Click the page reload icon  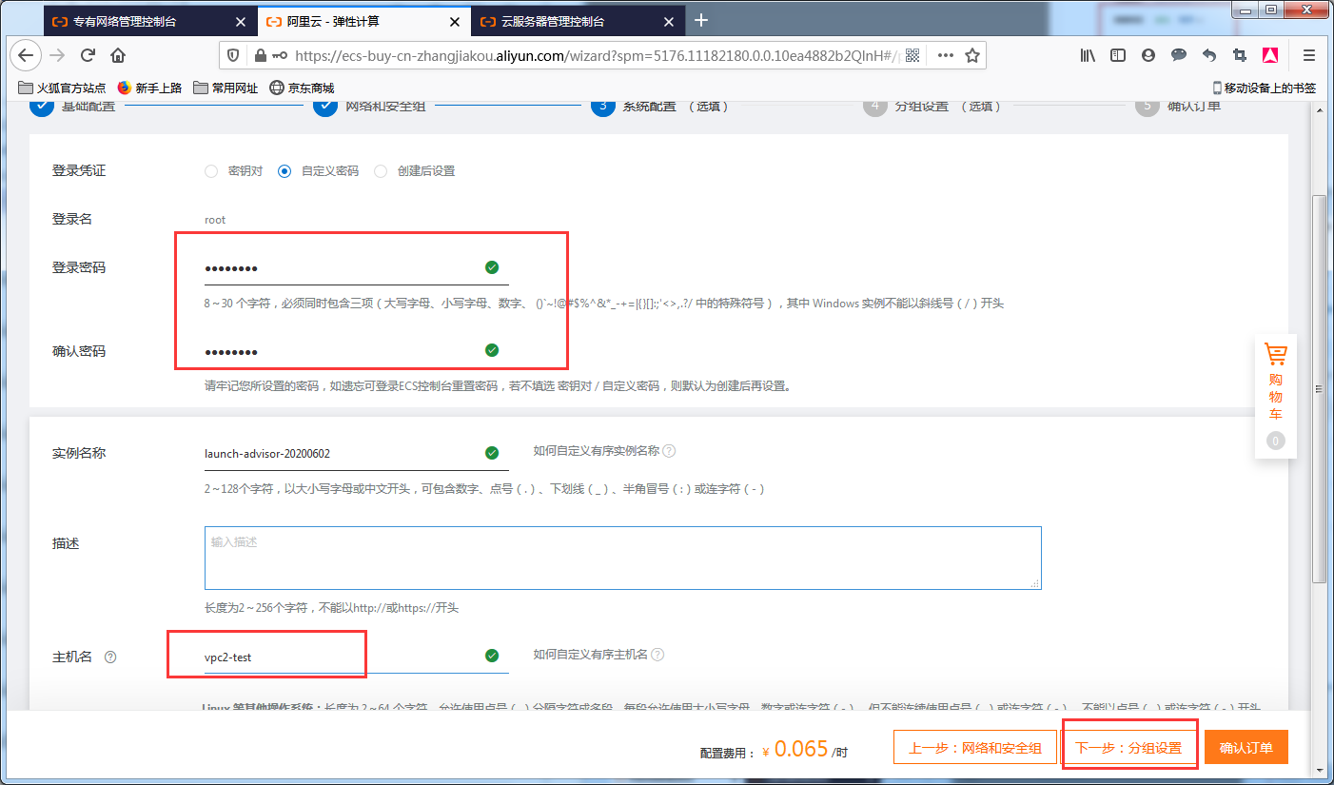tap(88, 55)
